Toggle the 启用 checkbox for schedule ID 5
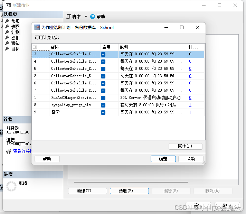 [103, 69]
